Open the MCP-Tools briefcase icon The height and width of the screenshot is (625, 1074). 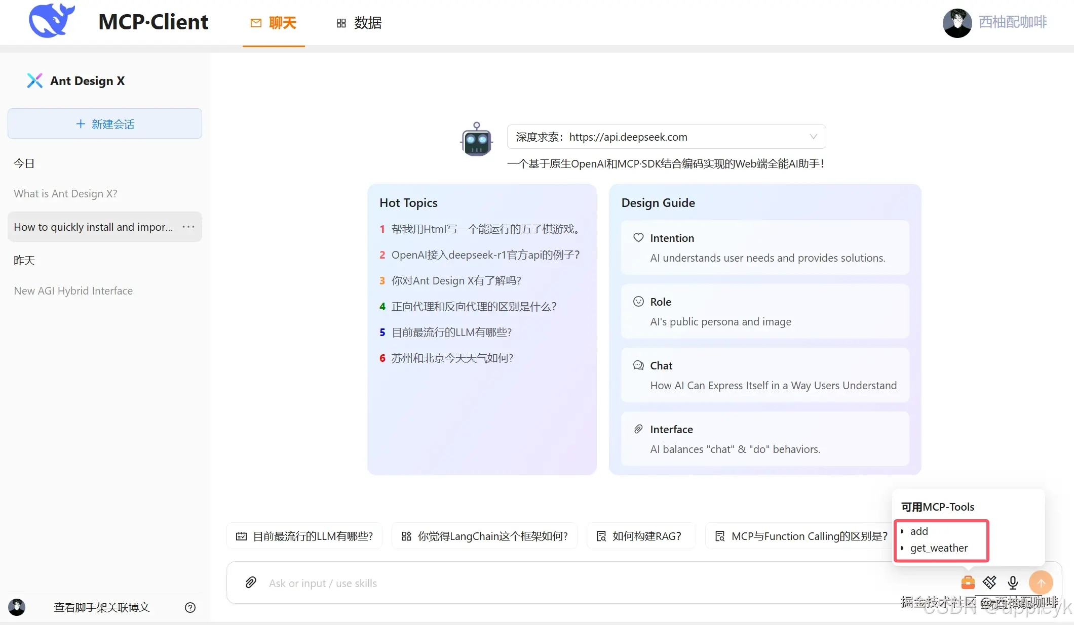tap(968, 582)
